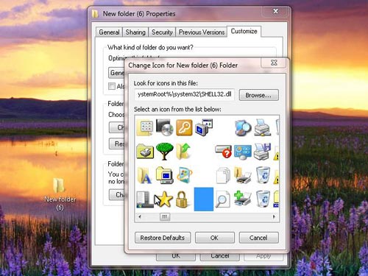The height and width of the screenshot is (276, 368).
Task: Tick the 'Also apply' checkbox in Properties window
Action: pos(112,86)
